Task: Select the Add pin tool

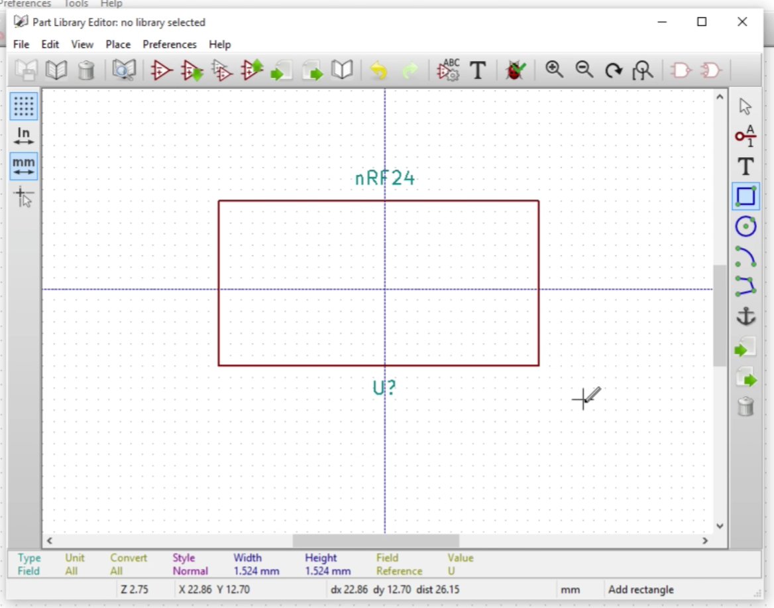Action: click(746, 136)
